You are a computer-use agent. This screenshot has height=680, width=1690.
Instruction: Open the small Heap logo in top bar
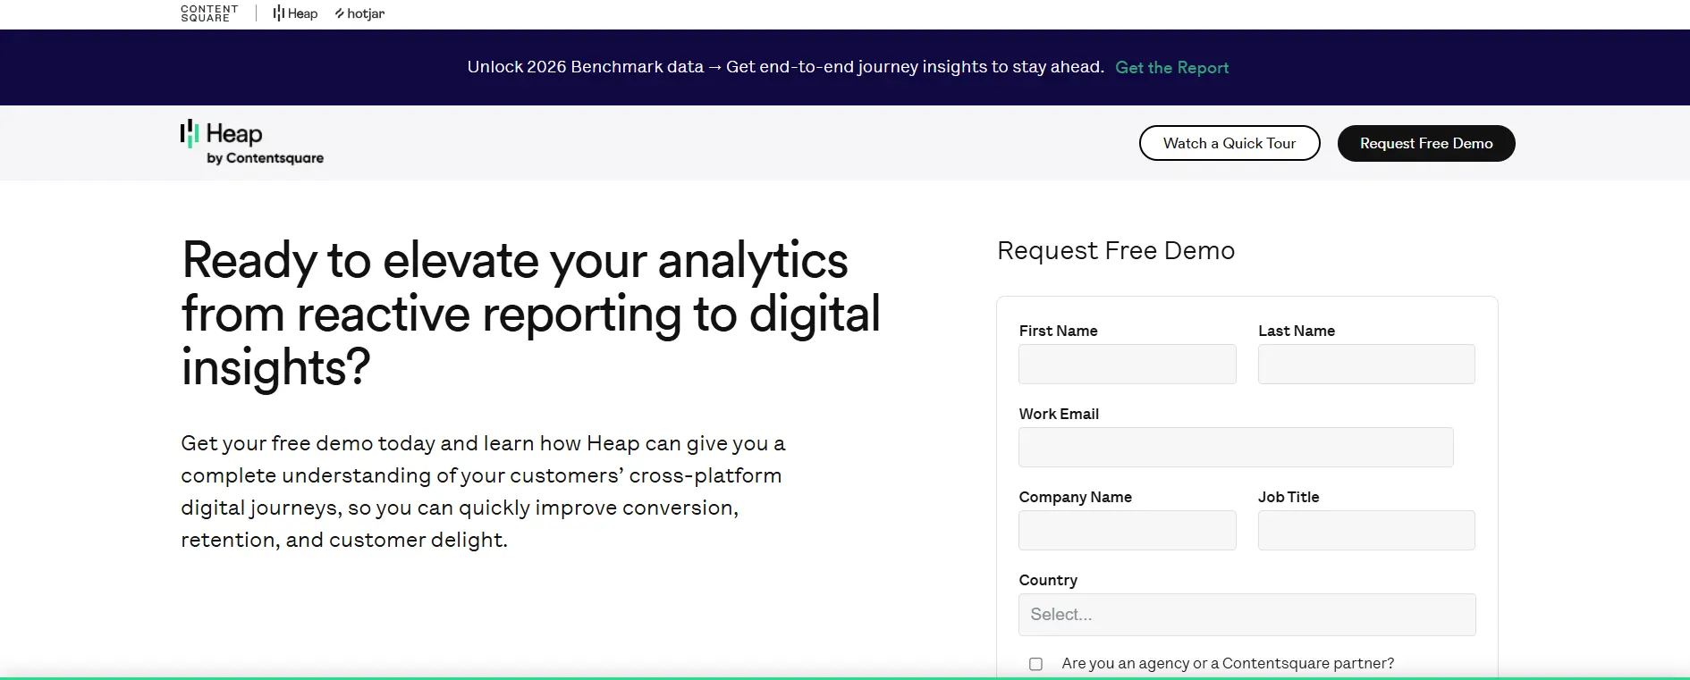coord(295,13)
